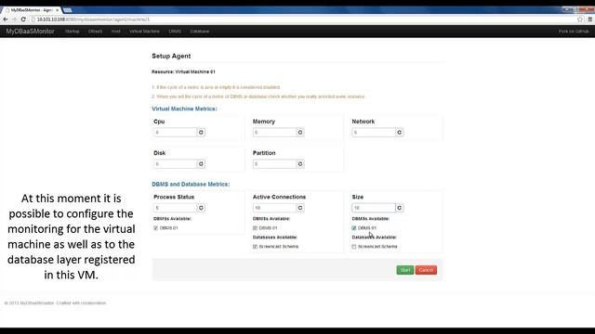Go back with browser back arrow
The image size is (595, 334).
[x=6, y=19]
